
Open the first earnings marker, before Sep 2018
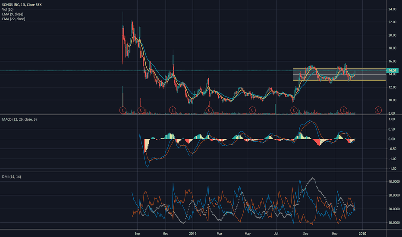pyautogui.click(x=123, y=110)
